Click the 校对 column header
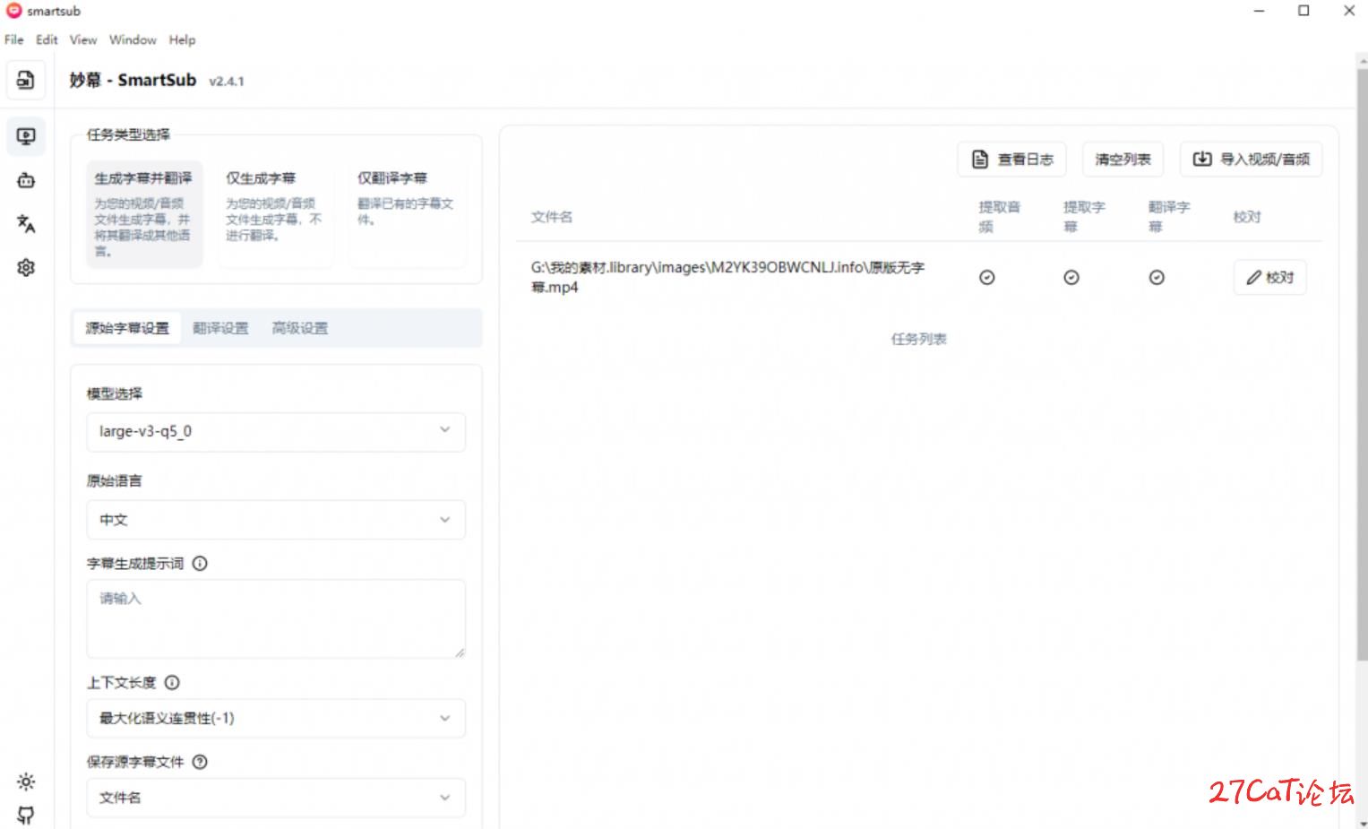The width and height of the screenshot is (1368, 829). [x=1247, y=217]
